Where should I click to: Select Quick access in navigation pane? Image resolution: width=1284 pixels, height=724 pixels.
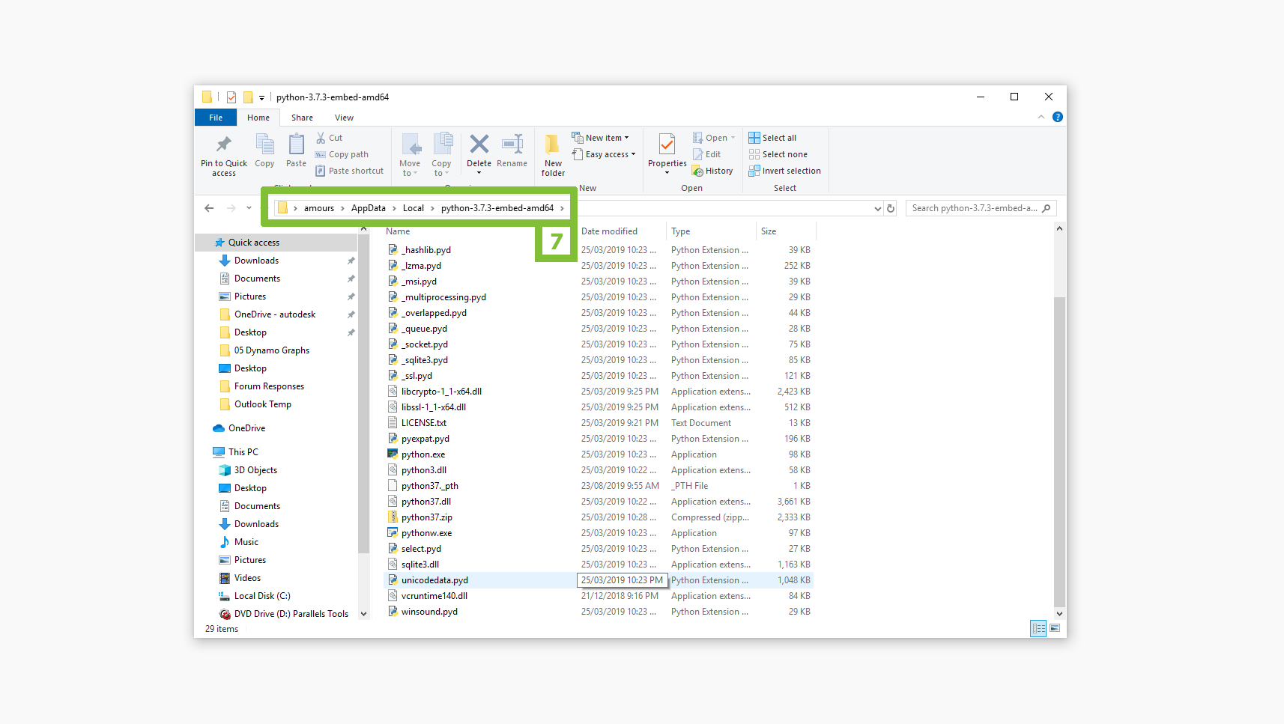276,243
